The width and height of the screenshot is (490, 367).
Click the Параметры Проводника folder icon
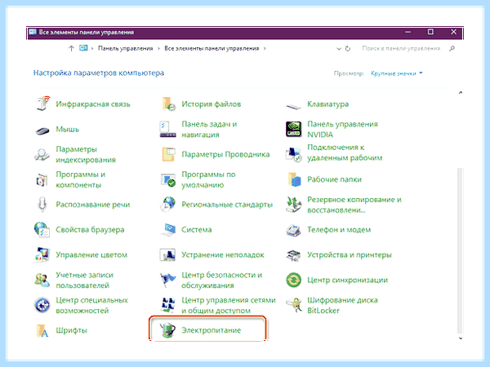pos(169,154)
